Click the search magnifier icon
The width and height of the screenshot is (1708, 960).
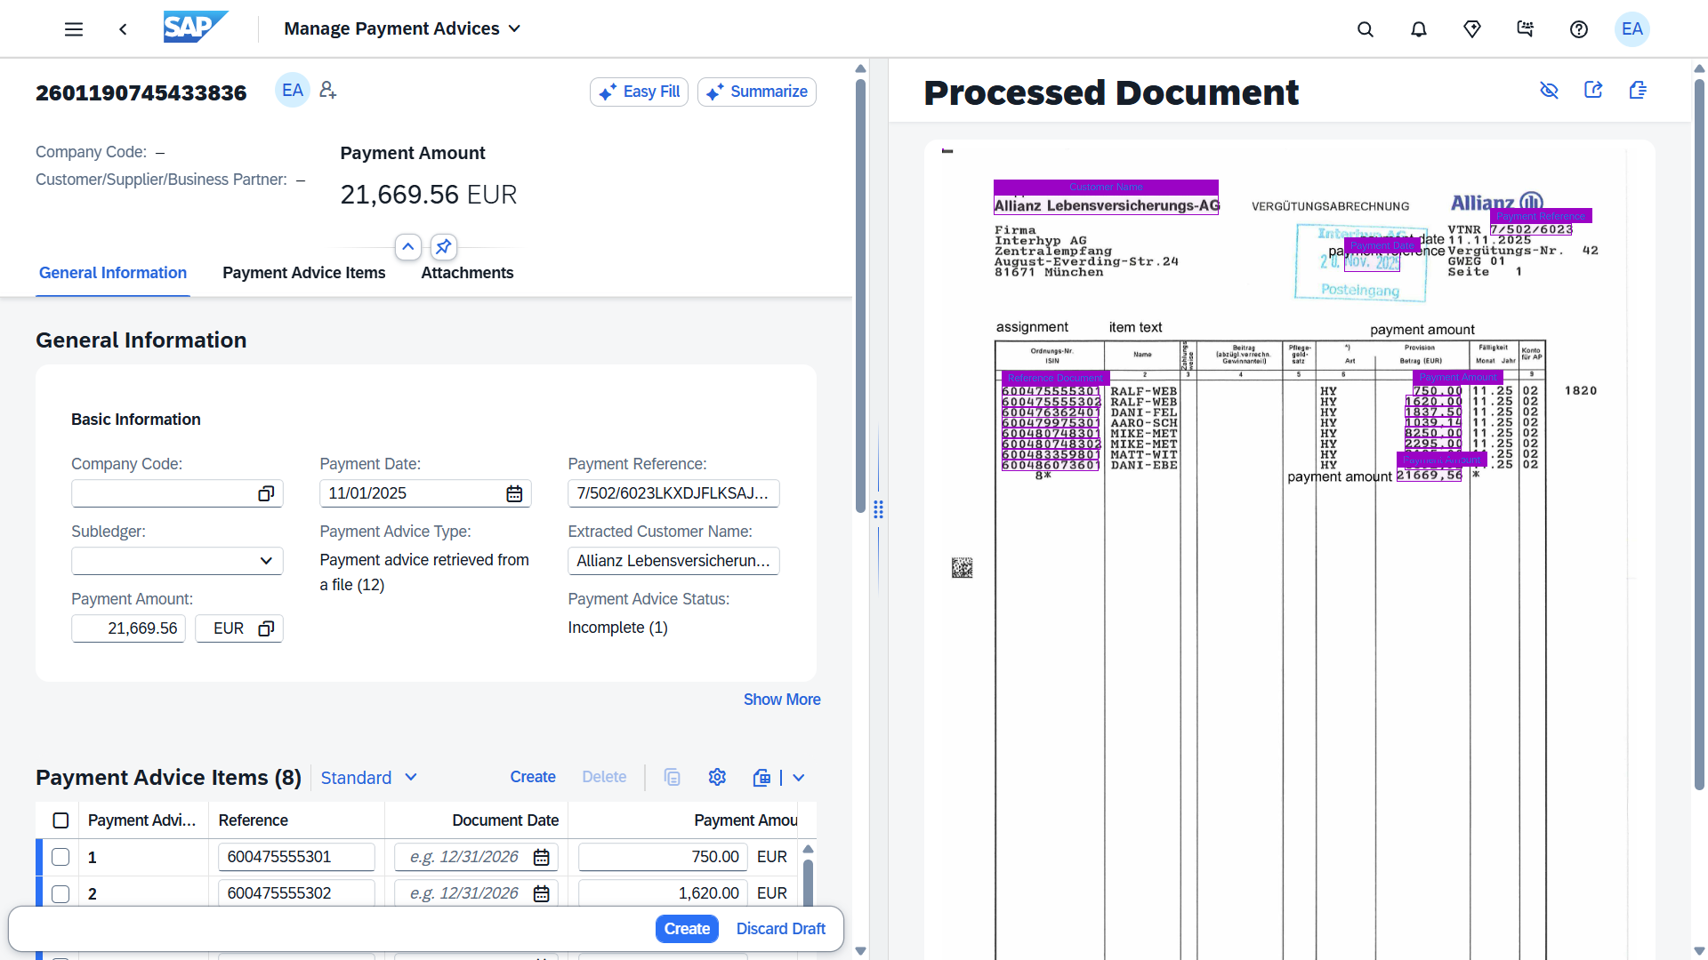[x=1366, y=29]
